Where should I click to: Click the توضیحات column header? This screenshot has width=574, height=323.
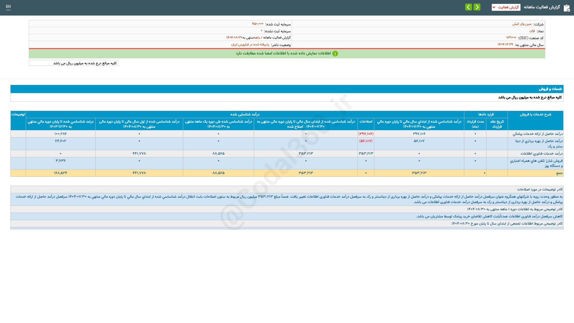(x=18, y=114)
